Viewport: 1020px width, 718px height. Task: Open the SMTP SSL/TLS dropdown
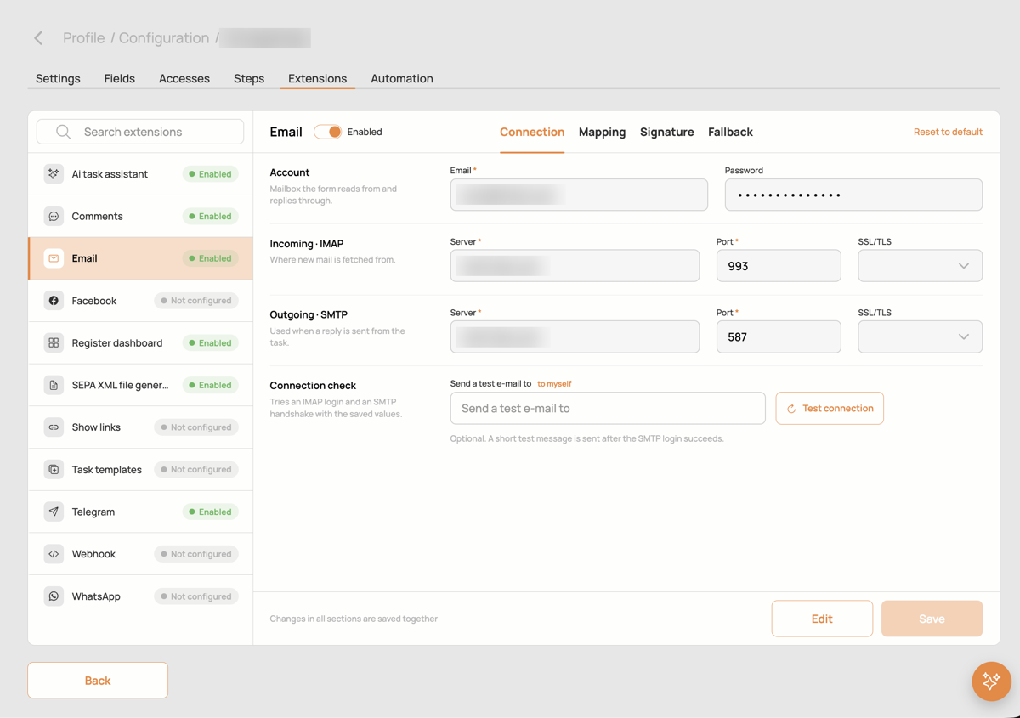(920, 337)
